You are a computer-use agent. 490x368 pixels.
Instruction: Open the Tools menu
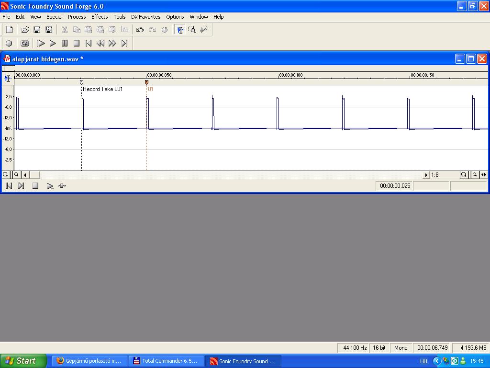(x=119, y=17)
